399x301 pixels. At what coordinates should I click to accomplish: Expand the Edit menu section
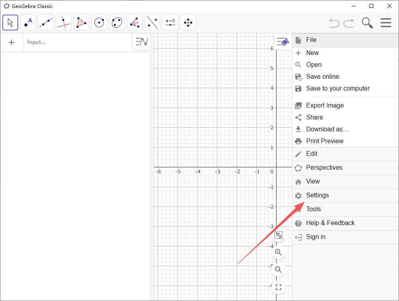click(x=346, y=154)
